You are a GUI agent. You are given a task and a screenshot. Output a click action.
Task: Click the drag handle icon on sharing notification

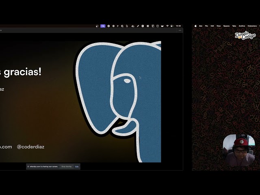[x=28, y=167]
